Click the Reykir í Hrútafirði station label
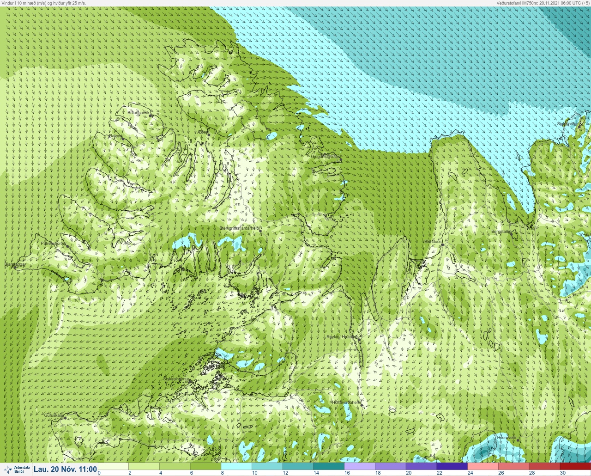The height and width of the screenshot is (476, 591). 342,337
